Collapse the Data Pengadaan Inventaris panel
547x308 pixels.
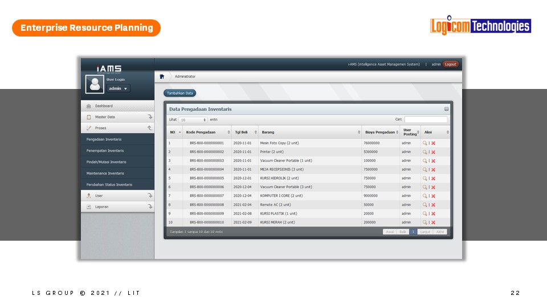[x=446, y=109]
